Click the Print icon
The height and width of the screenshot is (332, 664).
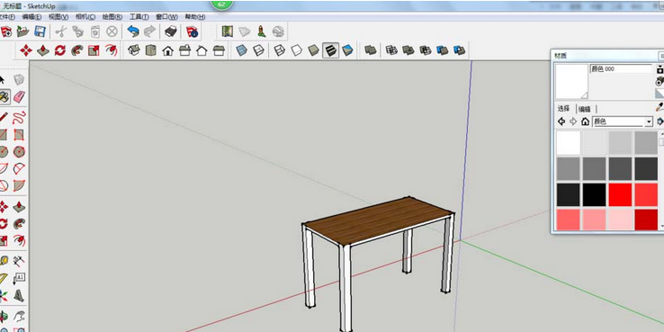click(x=170, y=31)
